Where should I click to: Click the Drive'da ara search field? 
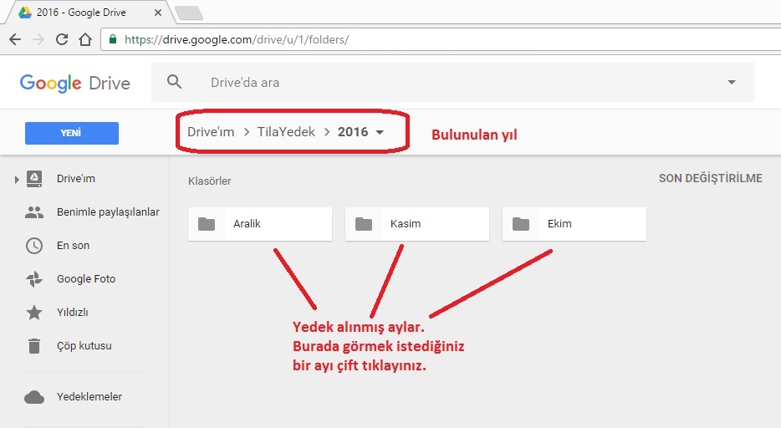[453, 82]
